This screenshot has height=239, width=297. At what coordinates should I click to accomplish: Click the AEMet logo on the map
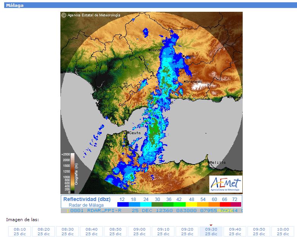click(x=226, y=184)
